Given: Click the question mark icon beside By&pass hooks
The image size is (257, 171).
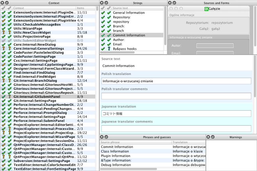Looking at the screenshot, I should pyautogui.click(x=109, y=49).
